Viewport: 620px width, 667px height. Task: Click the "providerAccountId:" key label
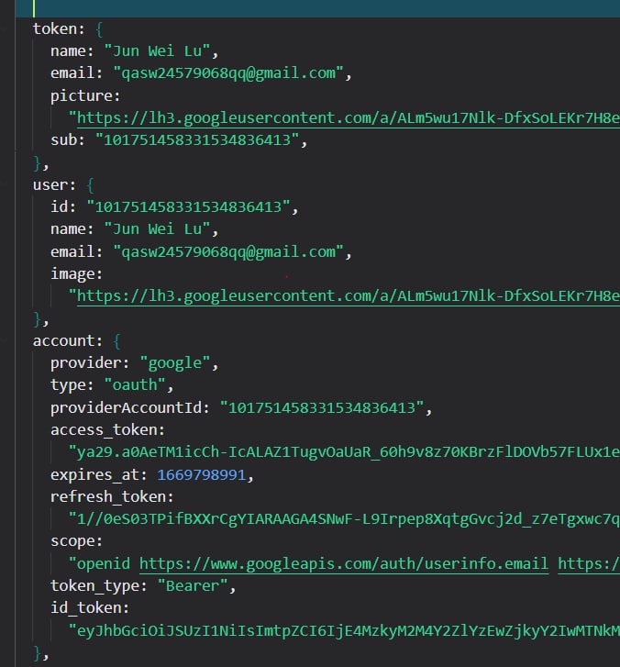129,408
